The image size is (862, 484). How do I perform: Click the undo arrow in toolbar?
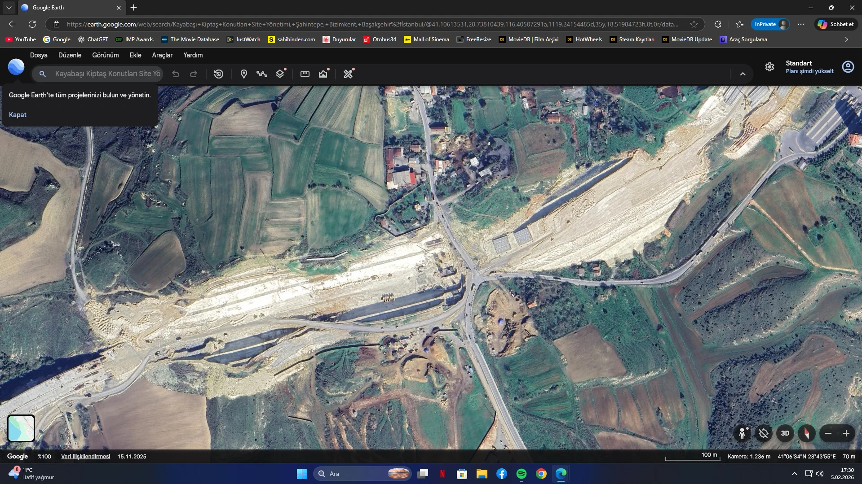176,74
